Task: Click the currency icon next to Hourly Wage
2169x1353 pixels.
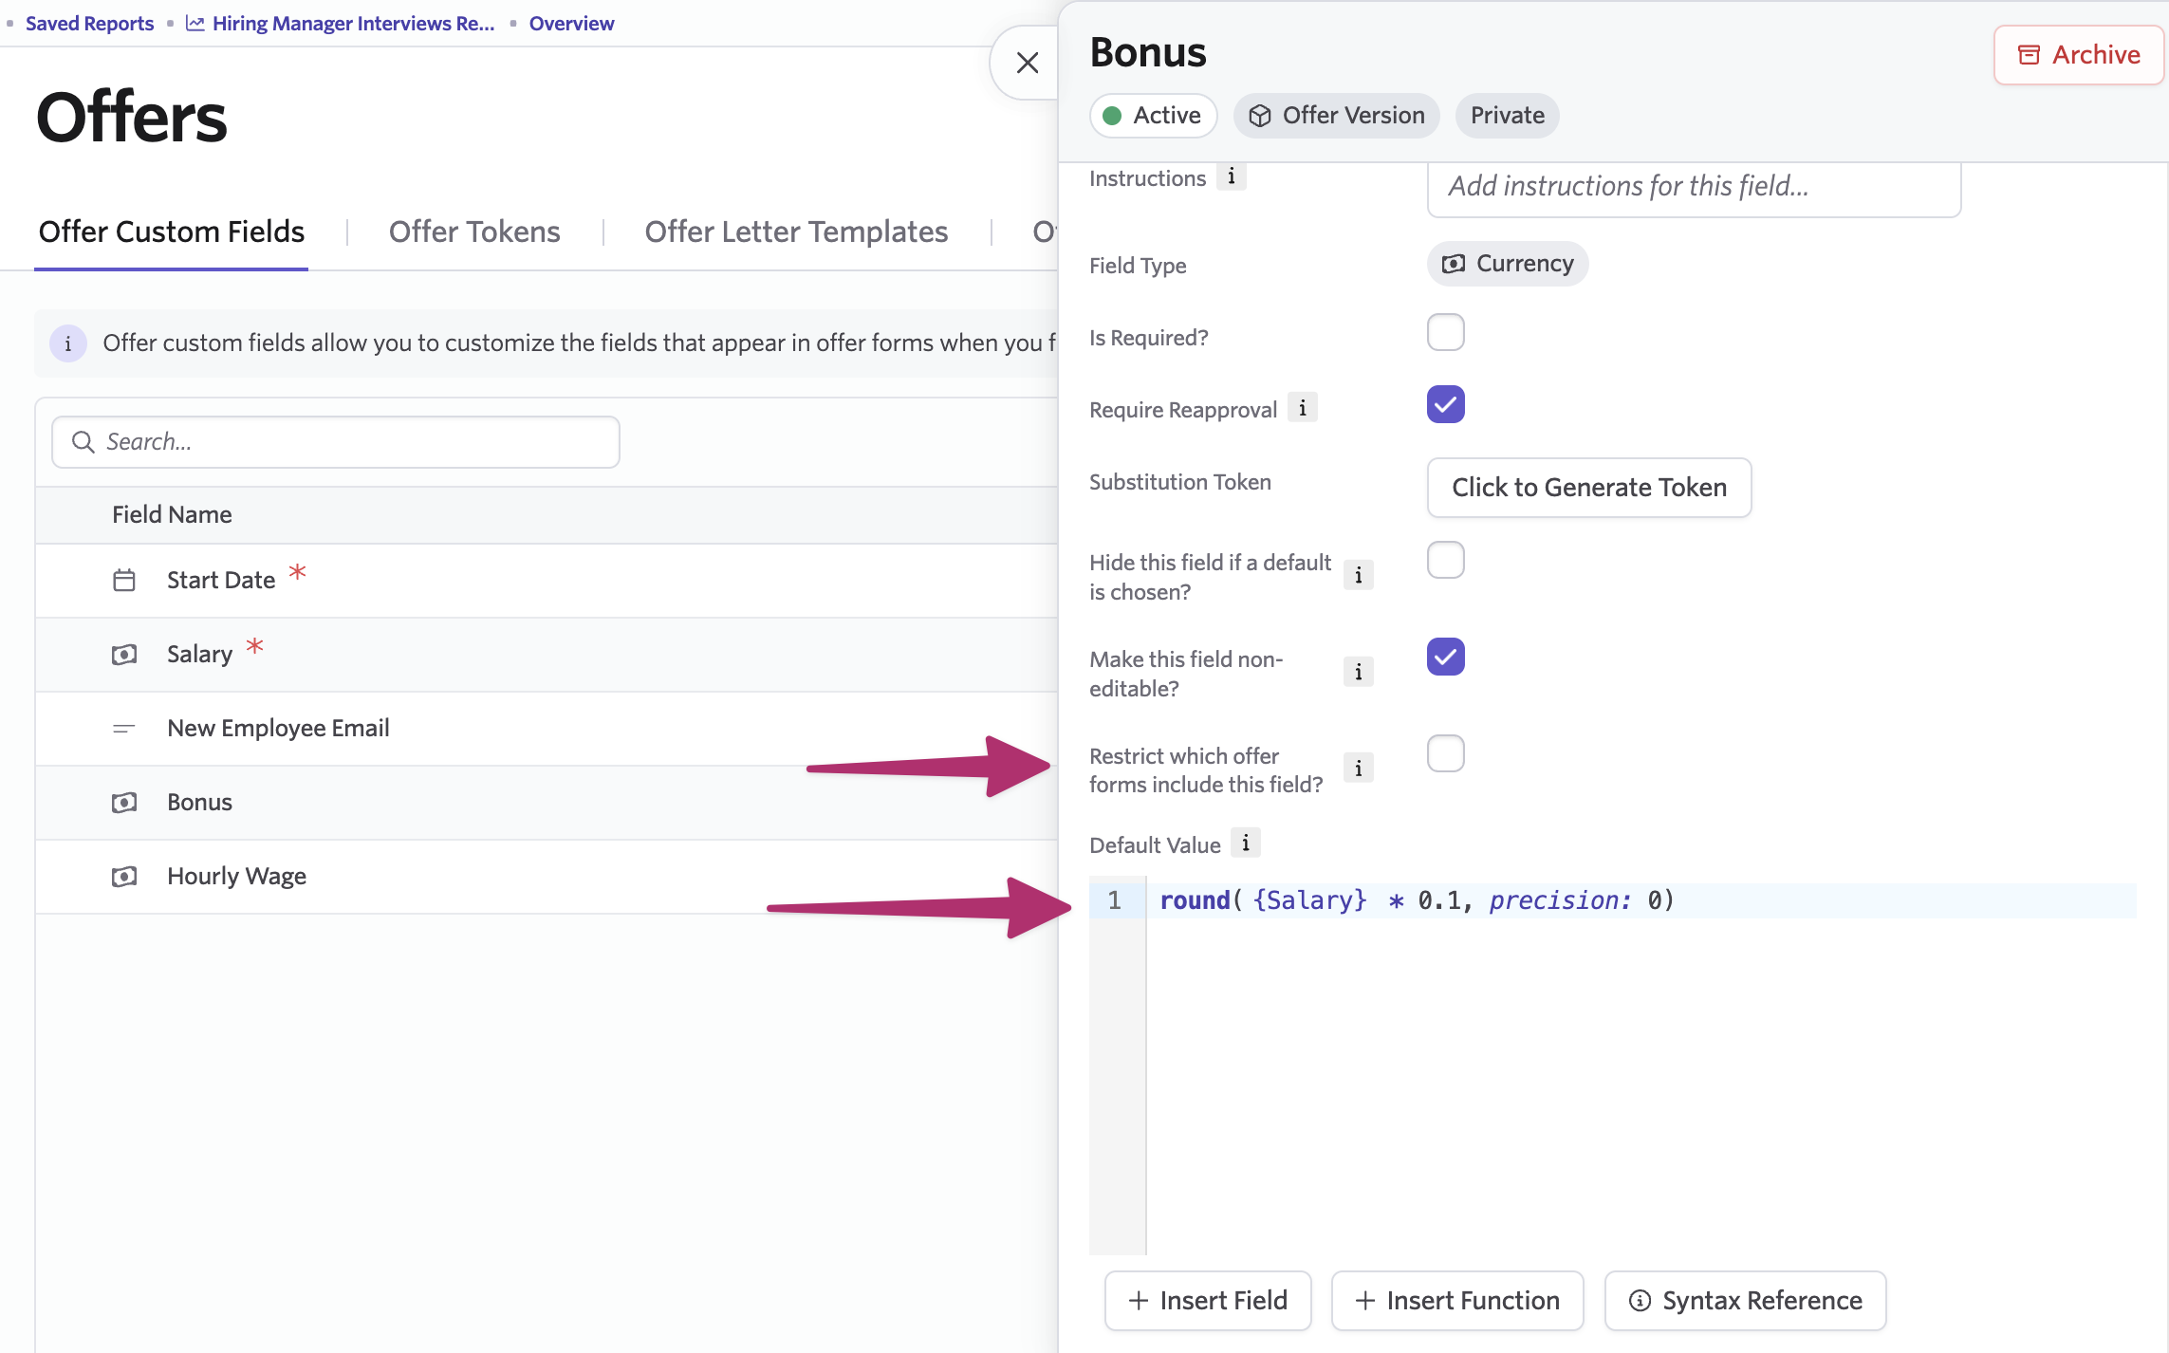Action: (124, 876)
